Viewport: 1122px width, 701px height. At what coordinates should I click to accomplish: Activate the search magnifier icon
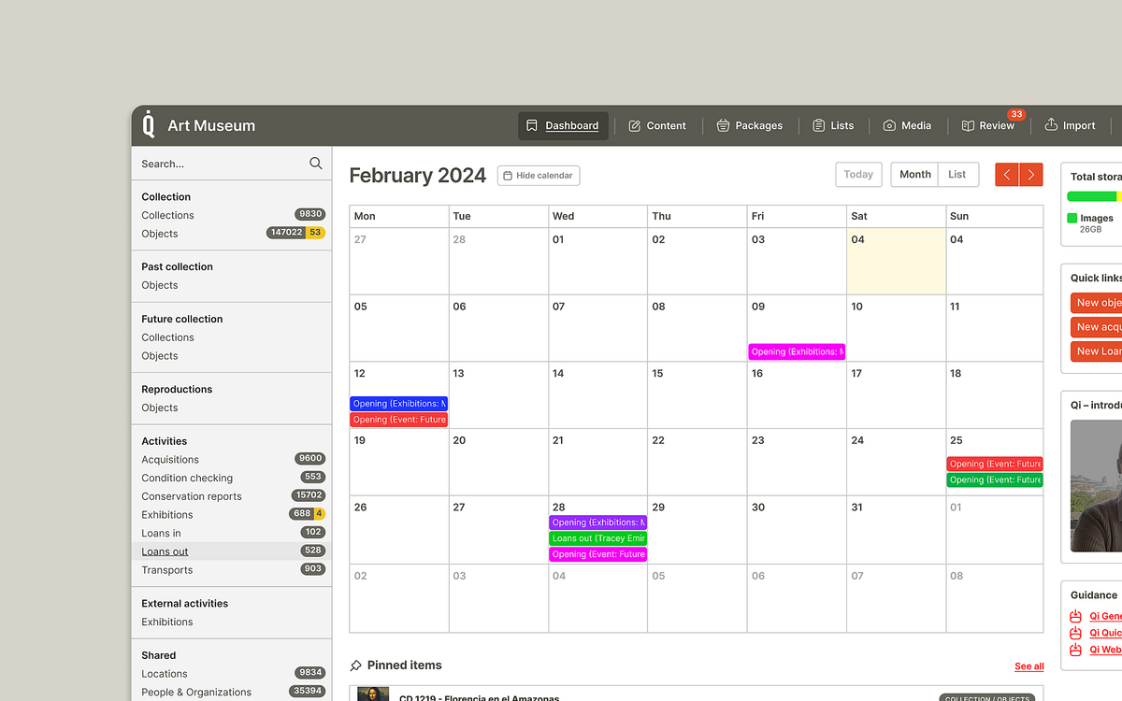tap(315, 163)
